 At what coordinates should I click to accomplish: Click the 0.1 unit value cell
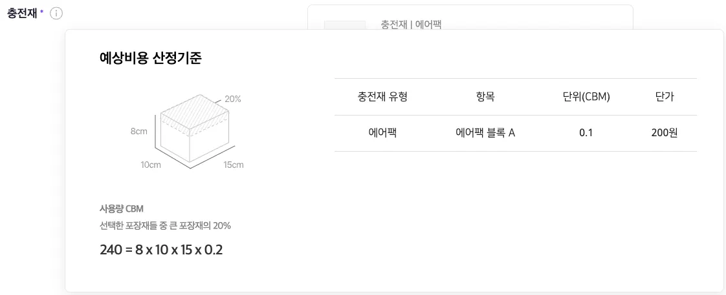586,133
